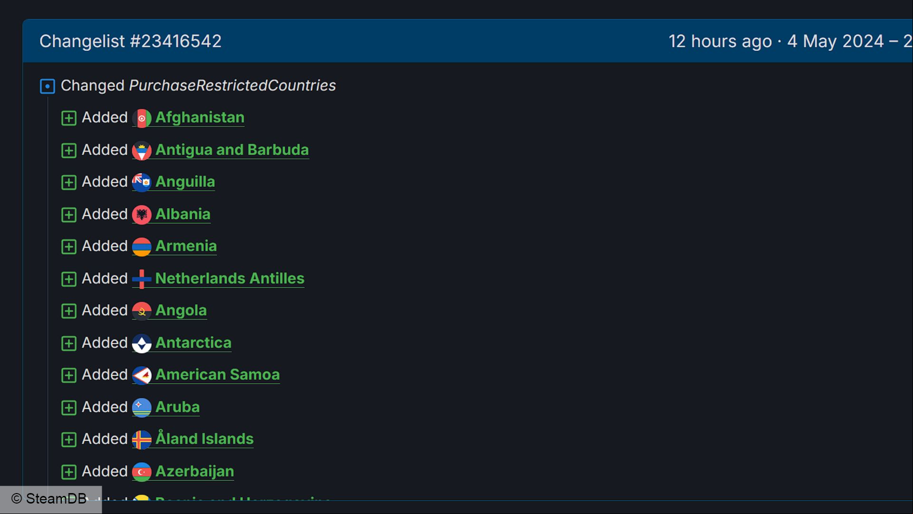Click the Aruba flag icon

(x=142, y=407)
